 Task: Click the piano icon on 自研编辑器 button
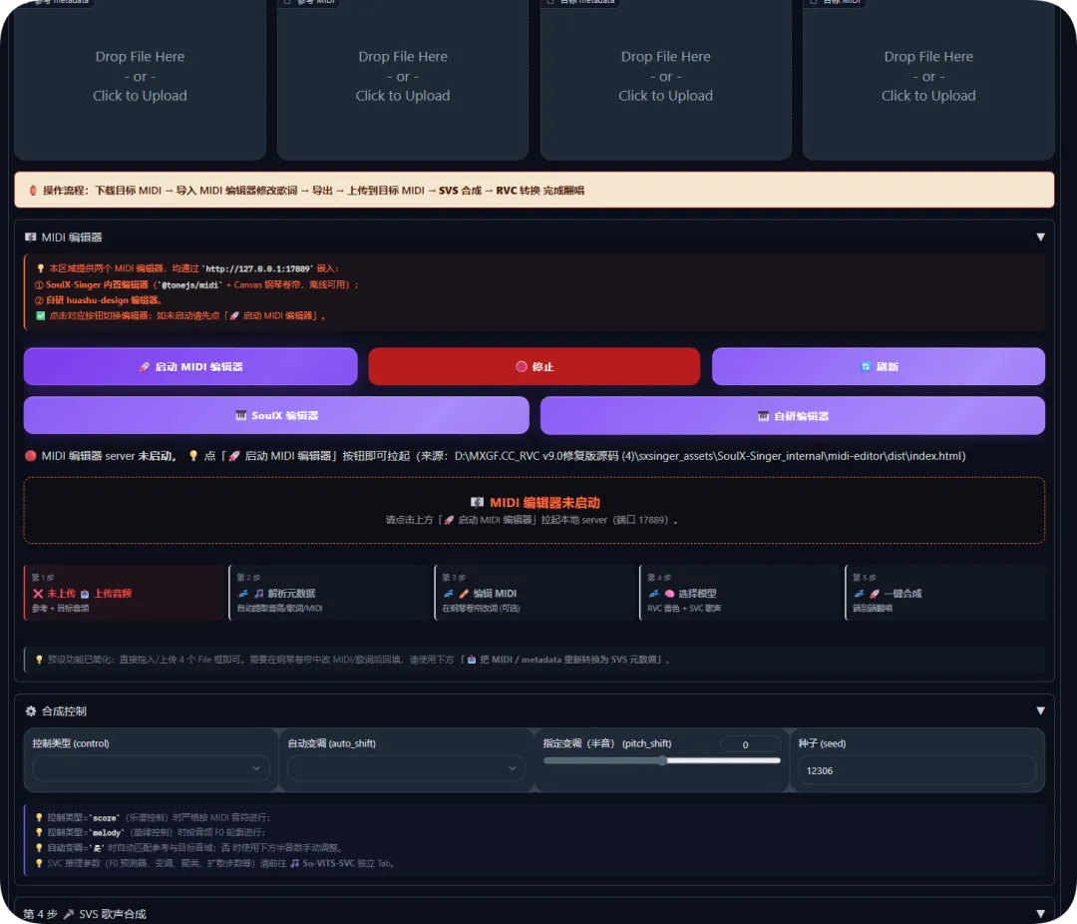point(763,417)
